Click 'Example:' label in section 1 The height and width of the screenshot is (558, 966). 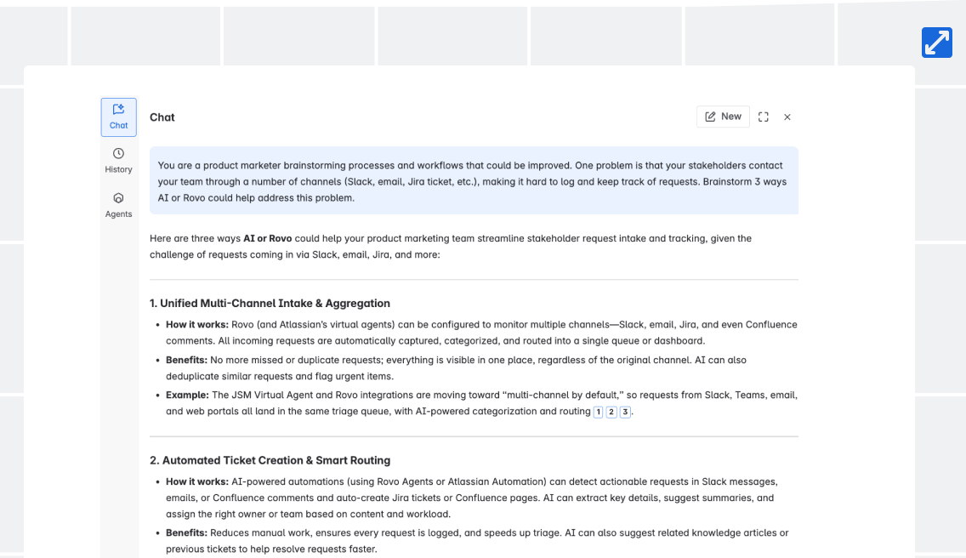(187, 396)
